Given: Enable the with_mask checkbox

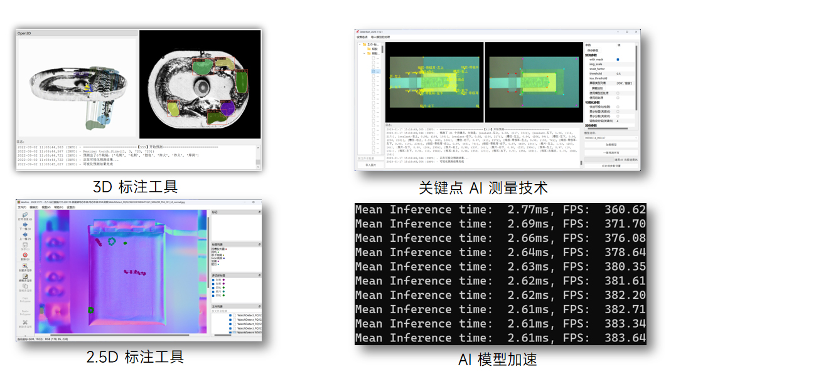Looking at the screenshot, I should click(618, 60).
